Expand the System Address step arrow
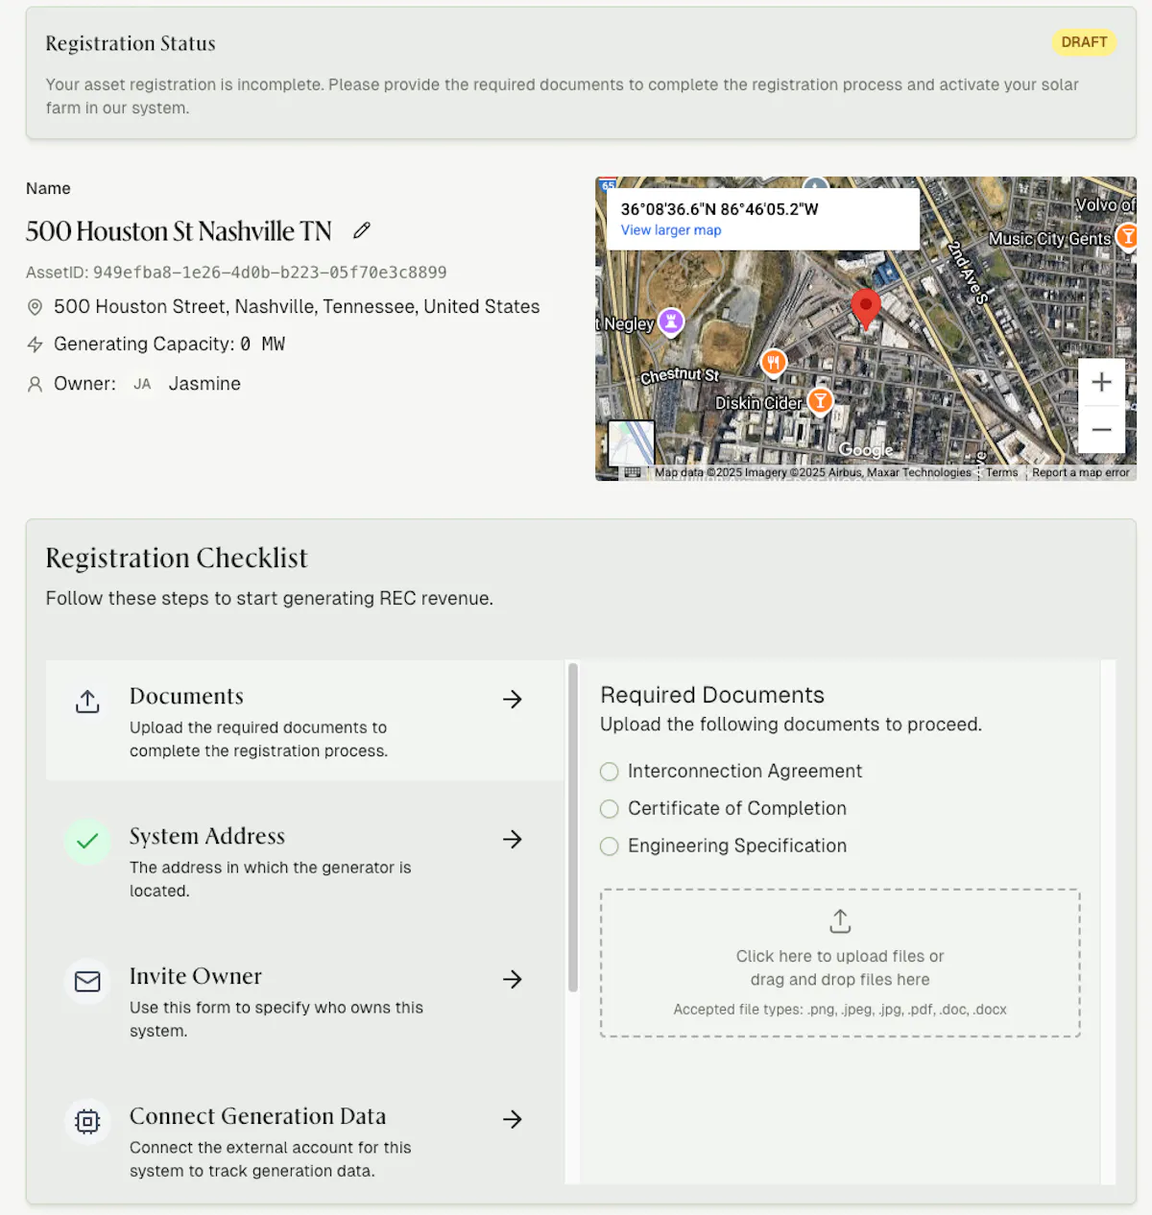The height and width of the screenshot is (1215, 1152). tap(513, 840)
